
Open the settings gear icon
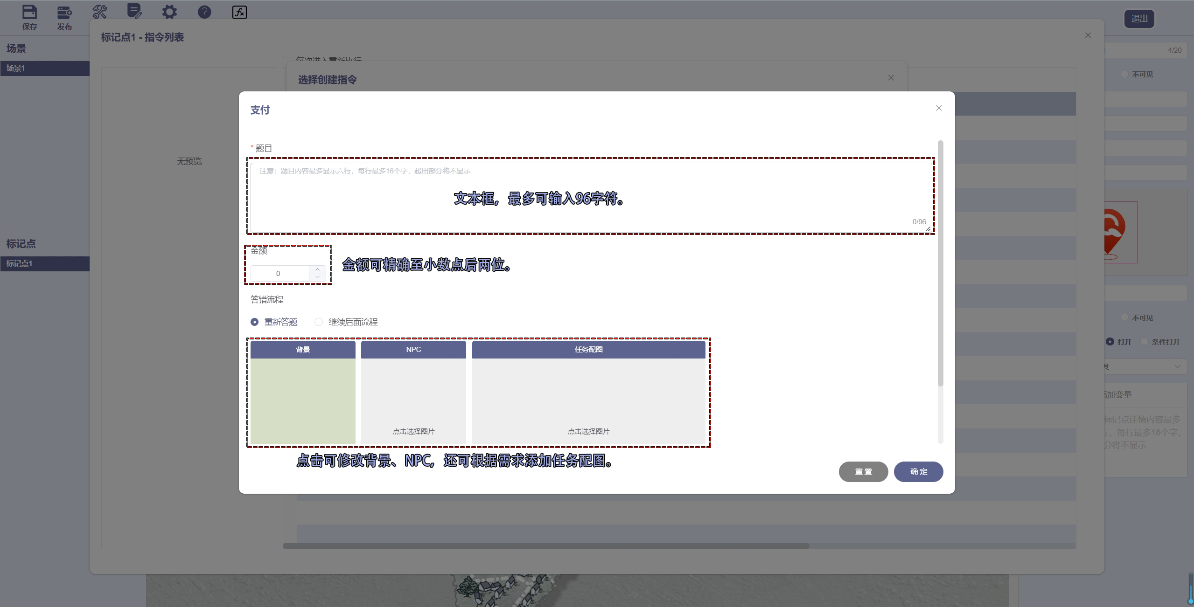[x=169, y=12]
